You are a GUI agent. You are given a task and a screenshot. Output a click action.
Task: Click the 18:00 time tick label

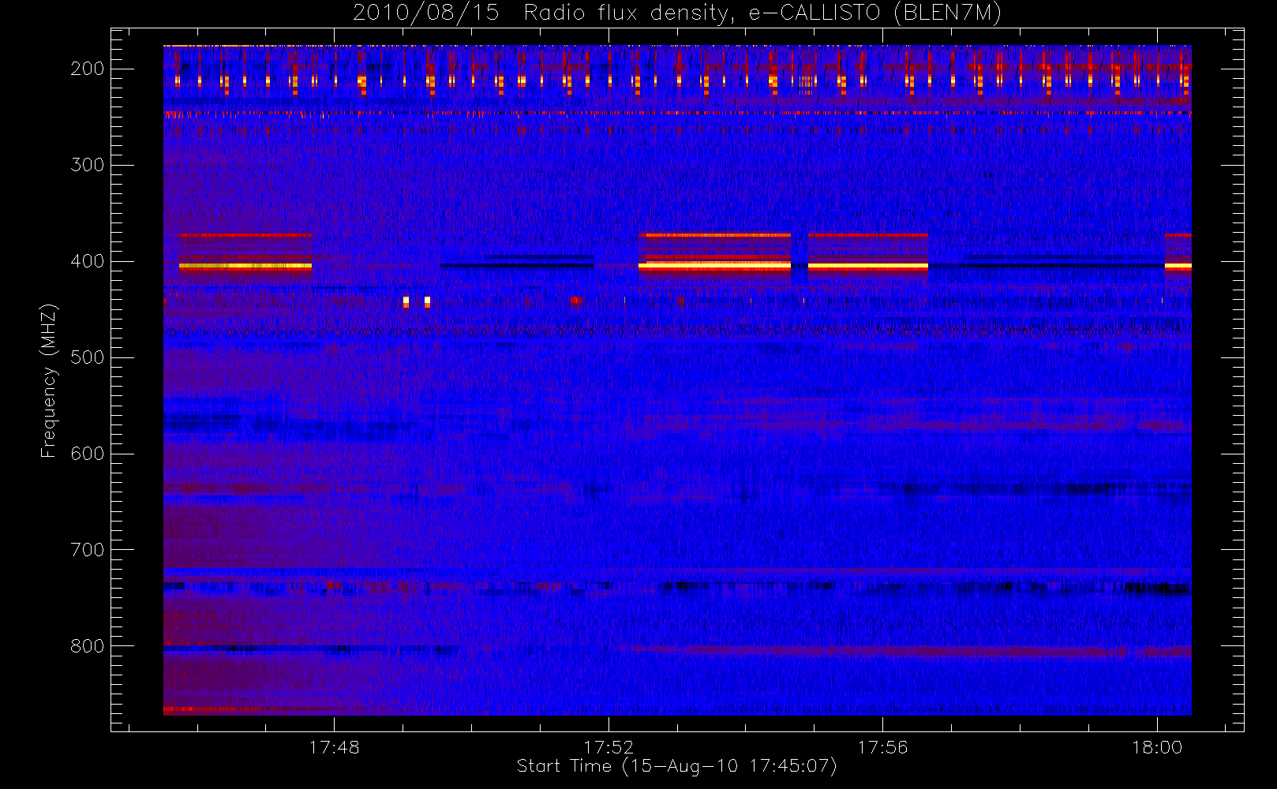point(1157,747)
